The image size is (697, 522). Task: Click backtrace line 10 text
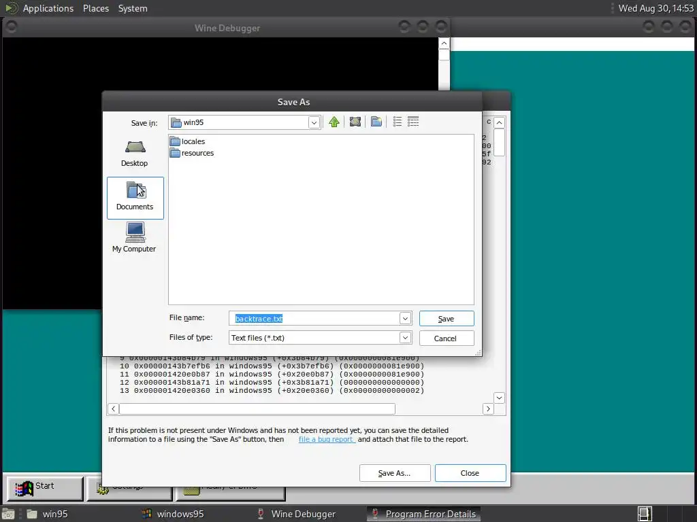tap(272, 366)
